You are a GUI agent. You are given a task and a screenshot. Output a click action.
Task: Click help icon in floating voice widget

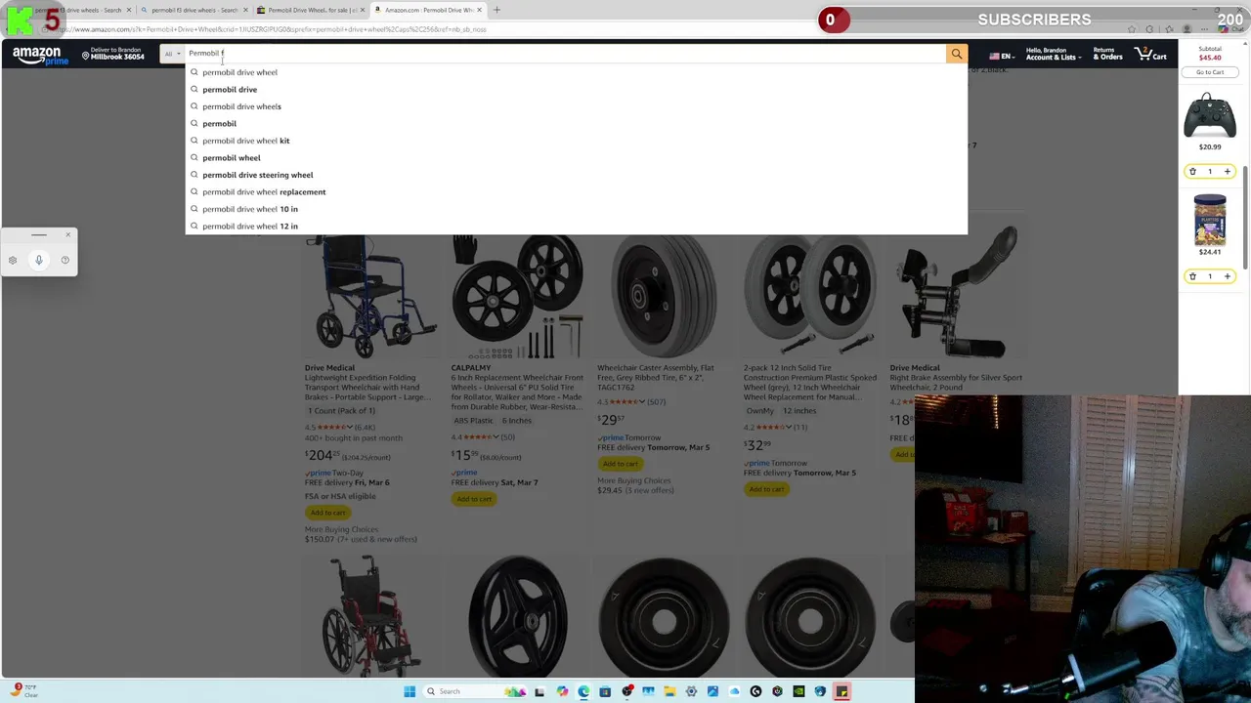(x=65, y=260)
